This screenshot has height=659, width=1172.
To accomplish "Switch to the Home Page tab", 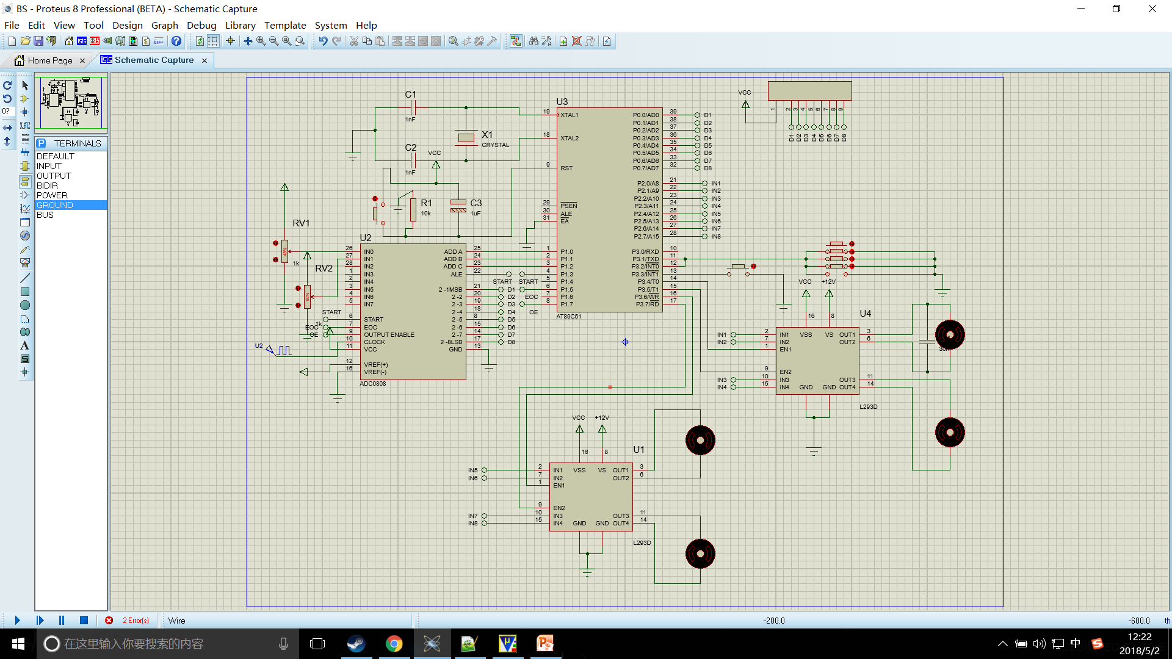I will 50,60.
